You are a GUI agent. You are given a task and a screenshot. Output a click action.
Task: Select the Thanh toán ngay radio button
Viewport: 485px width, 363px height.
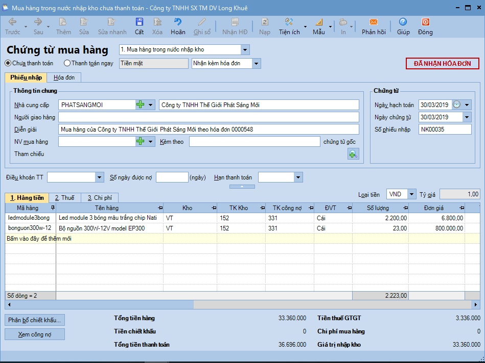pos(67,63)
